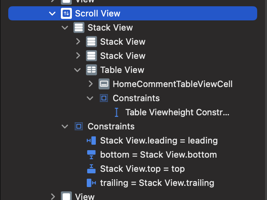
Task: Expand the View node below the constraints
Action: 53,196
